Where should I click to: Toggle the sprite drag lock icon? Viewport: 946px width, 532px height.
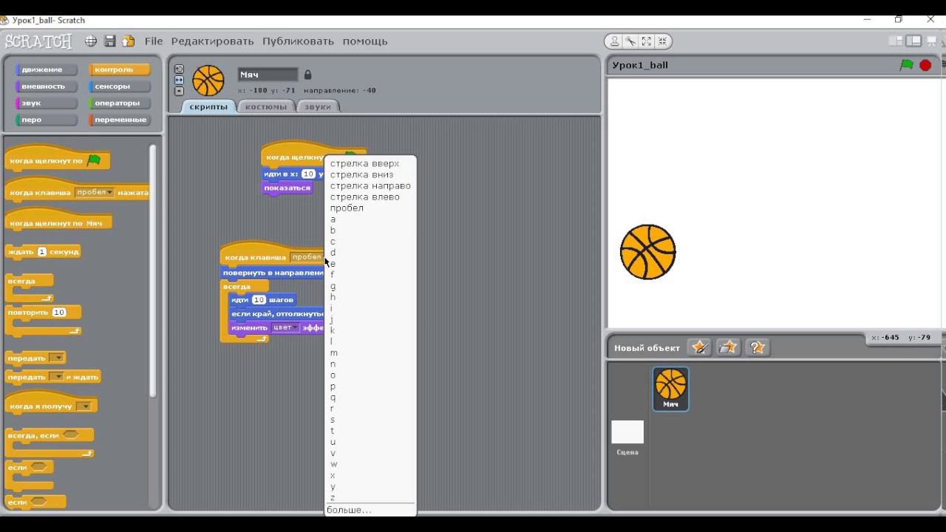point(307,75)
